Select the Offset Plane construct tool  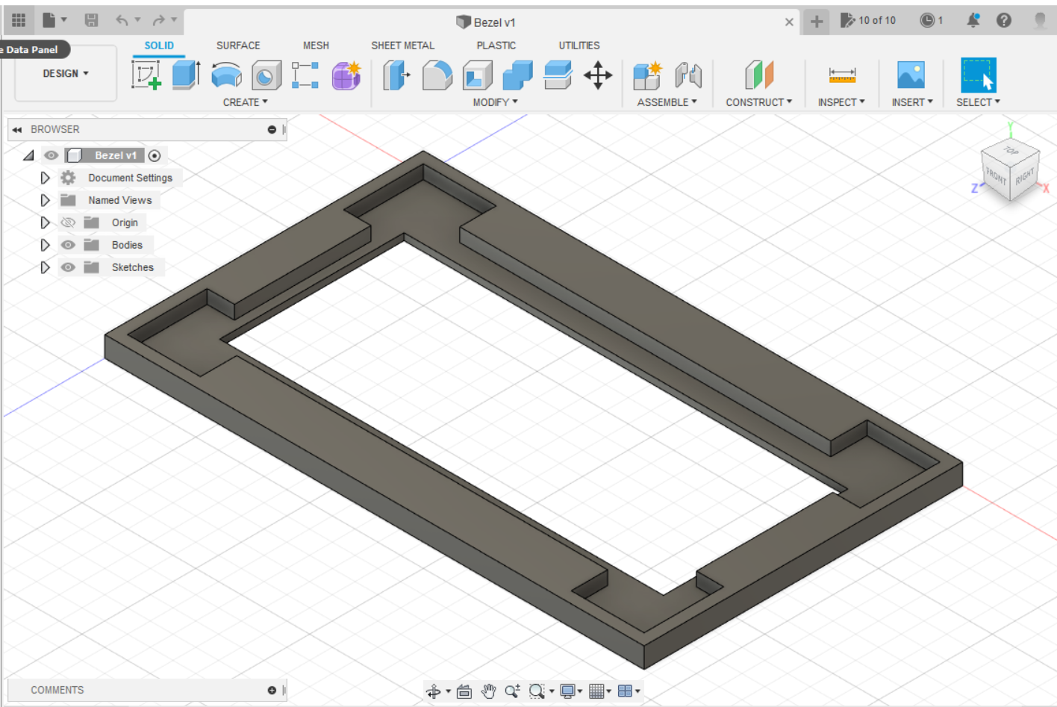(759, 75)
